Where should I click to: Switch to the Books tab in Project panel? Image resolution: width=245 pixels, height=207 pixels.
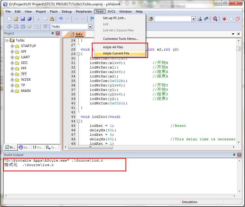click(x=24, y=147)
